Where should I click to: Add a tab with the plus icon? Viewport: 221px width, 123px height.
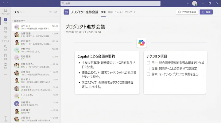[135, 12]
